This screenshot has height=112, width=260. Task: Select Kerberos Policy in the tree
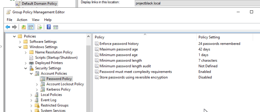58,89
